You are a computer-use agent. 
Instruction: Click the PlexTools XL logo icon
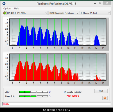pyautogui.click(x=4, y=4)
